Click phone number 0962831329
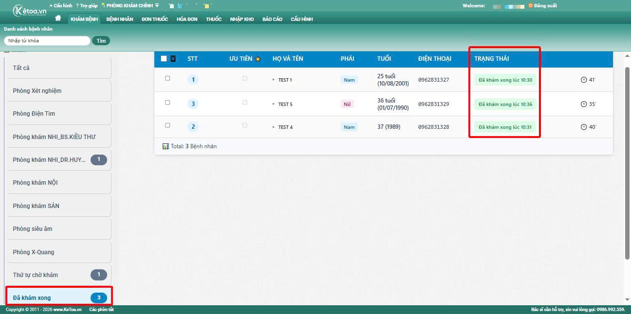The width and height of the screenshot is (631, 314). (433, 104)
